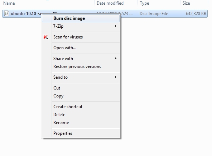Screen dimensions: 212x156
Task: Click the ubuntu disc image file icon
Action: [x=6, y=13]
